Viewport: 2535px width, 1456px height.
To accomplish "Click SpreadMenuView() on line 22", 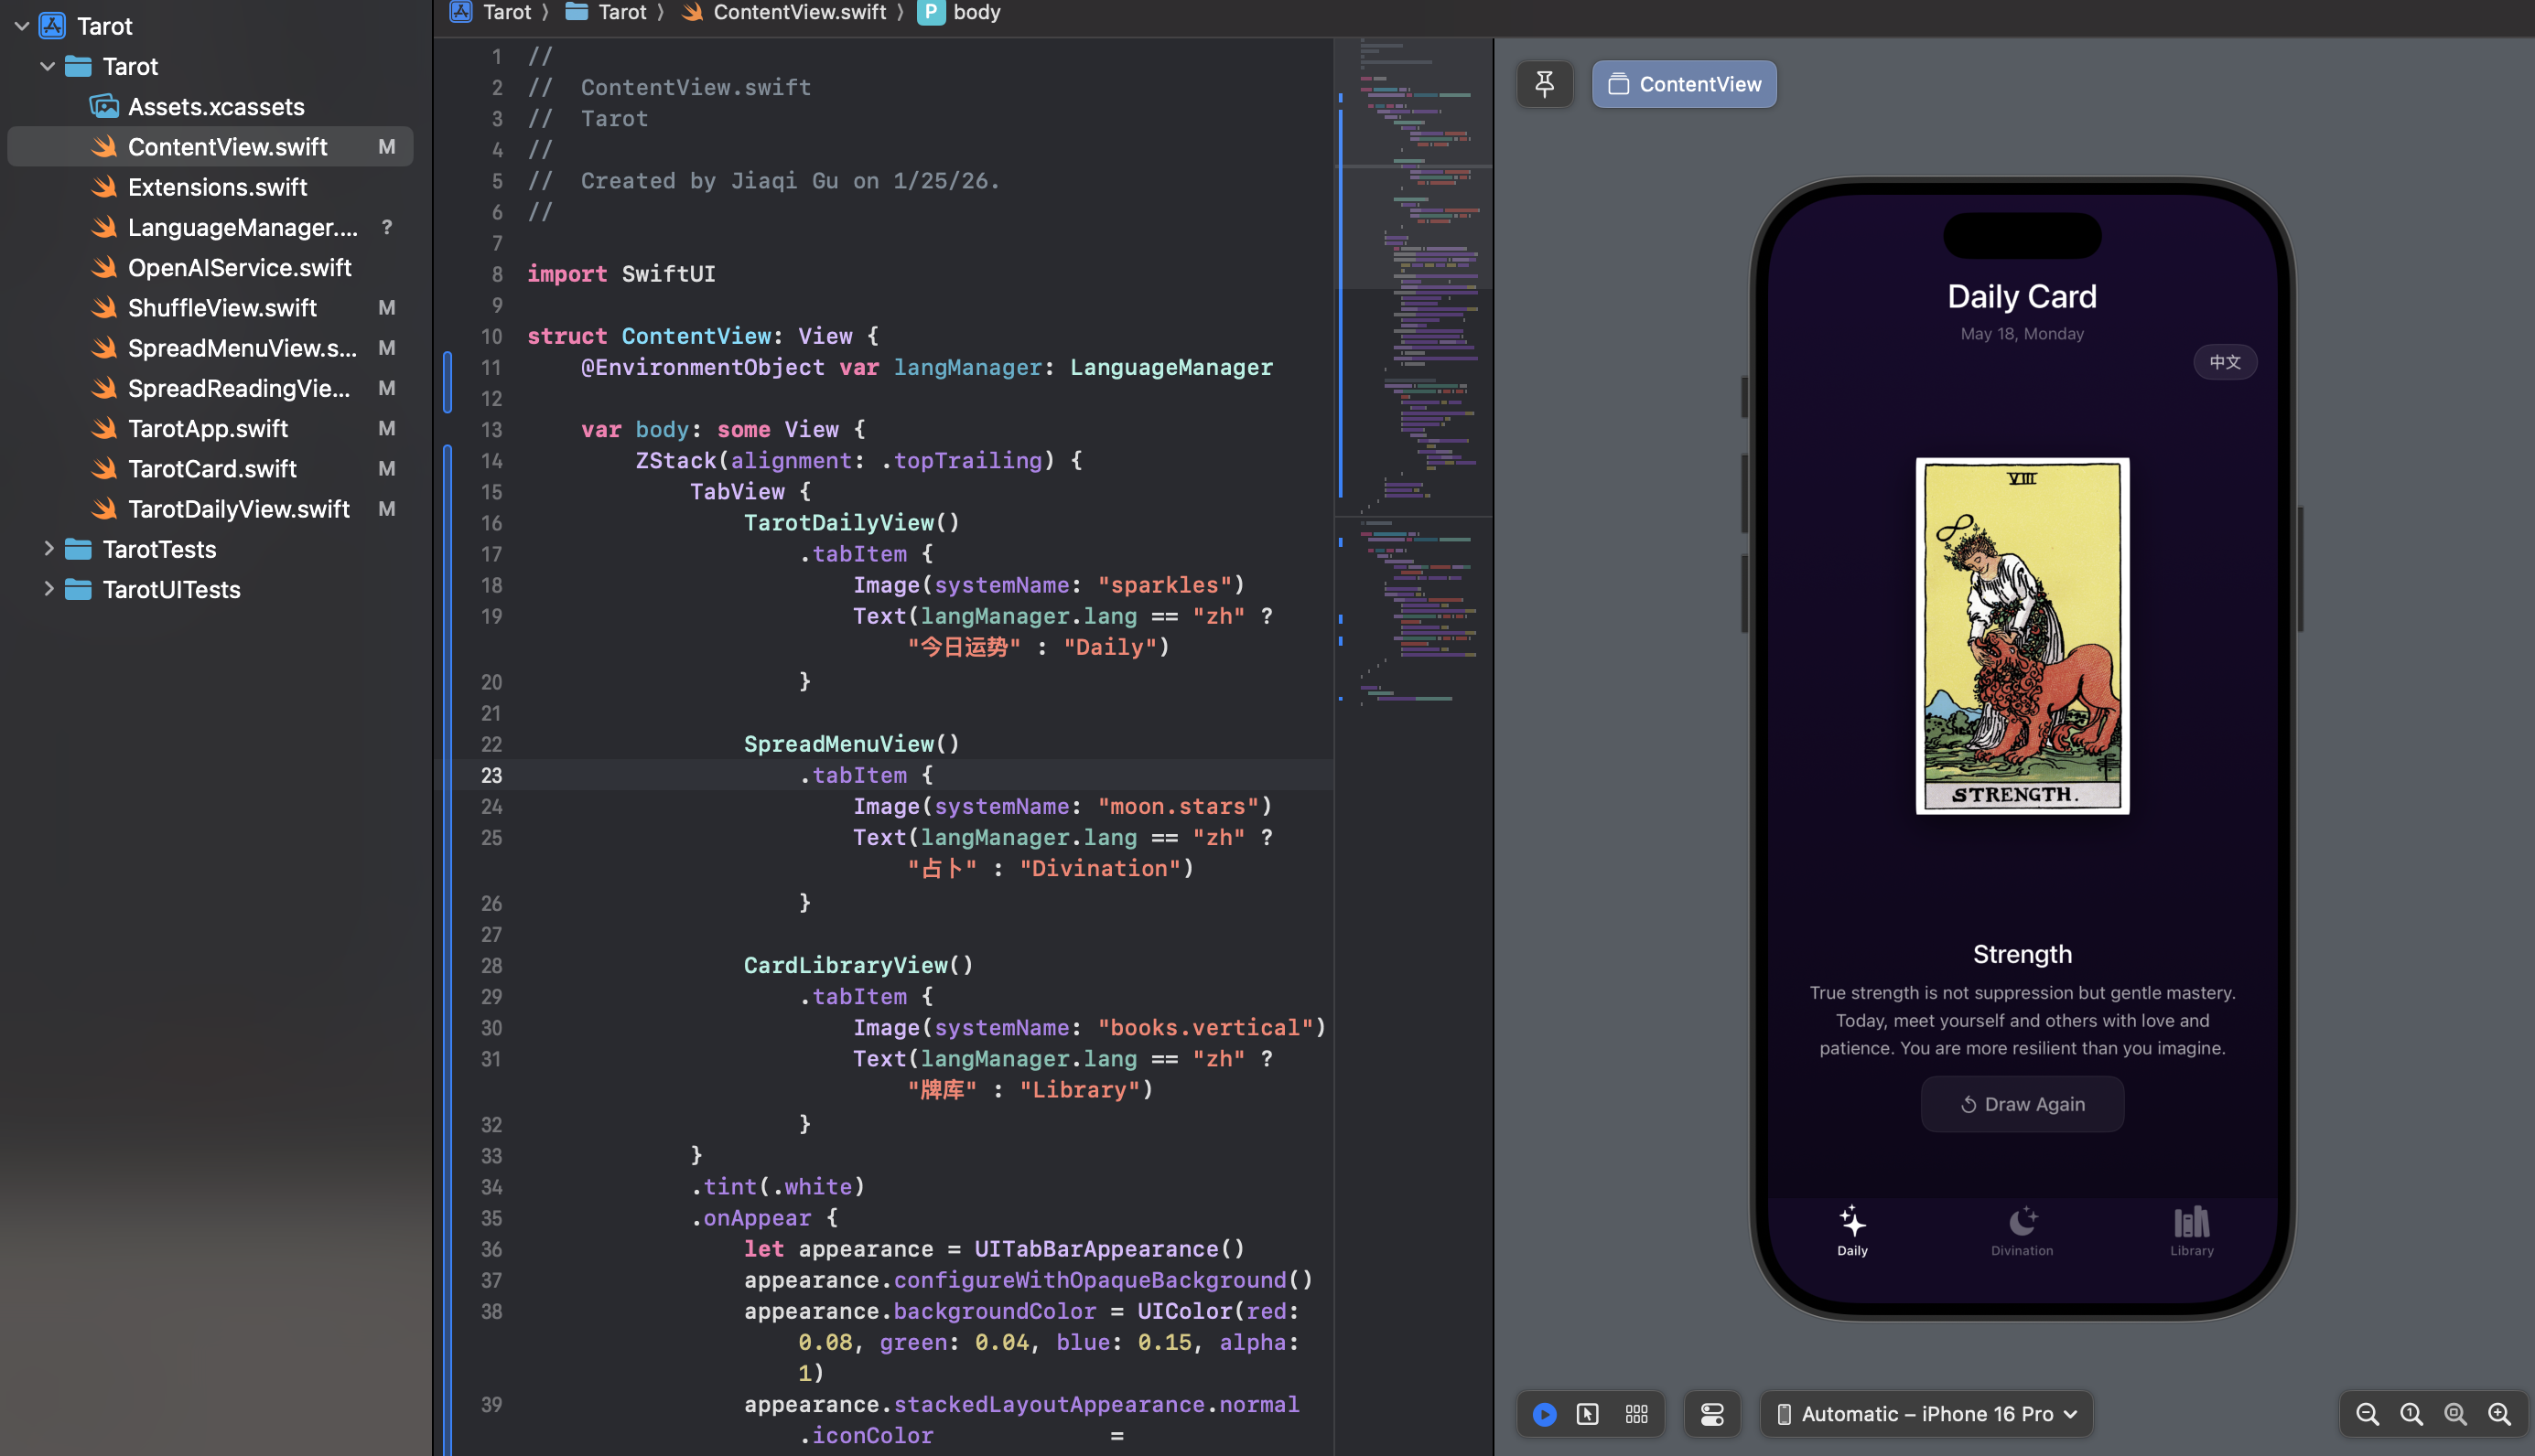I will pos(851,744).
